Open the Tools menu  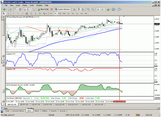pyautogui.click(x=32, y=5)
